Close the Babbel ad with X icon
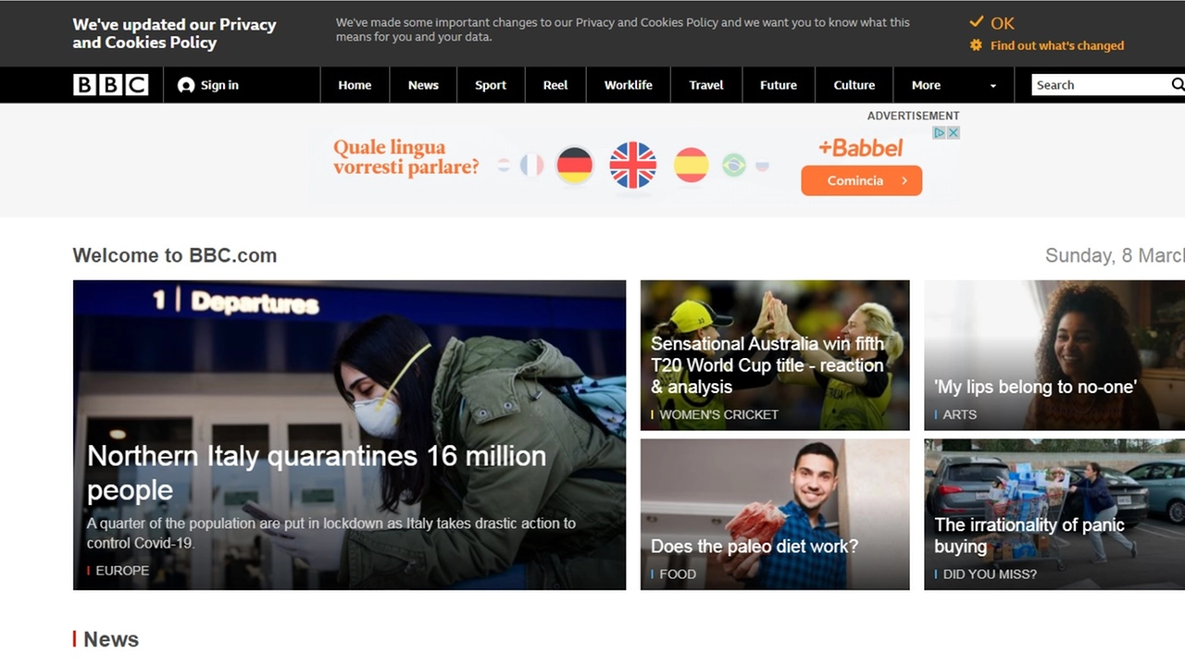This screenshot has height=666, width=1185. pos(953,133)
